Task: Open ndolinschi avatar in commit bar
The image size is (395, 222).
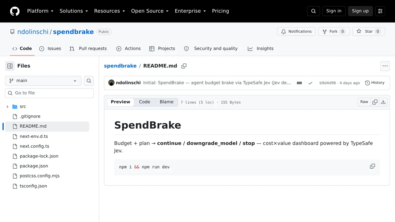Action: (x=111, y=83)
